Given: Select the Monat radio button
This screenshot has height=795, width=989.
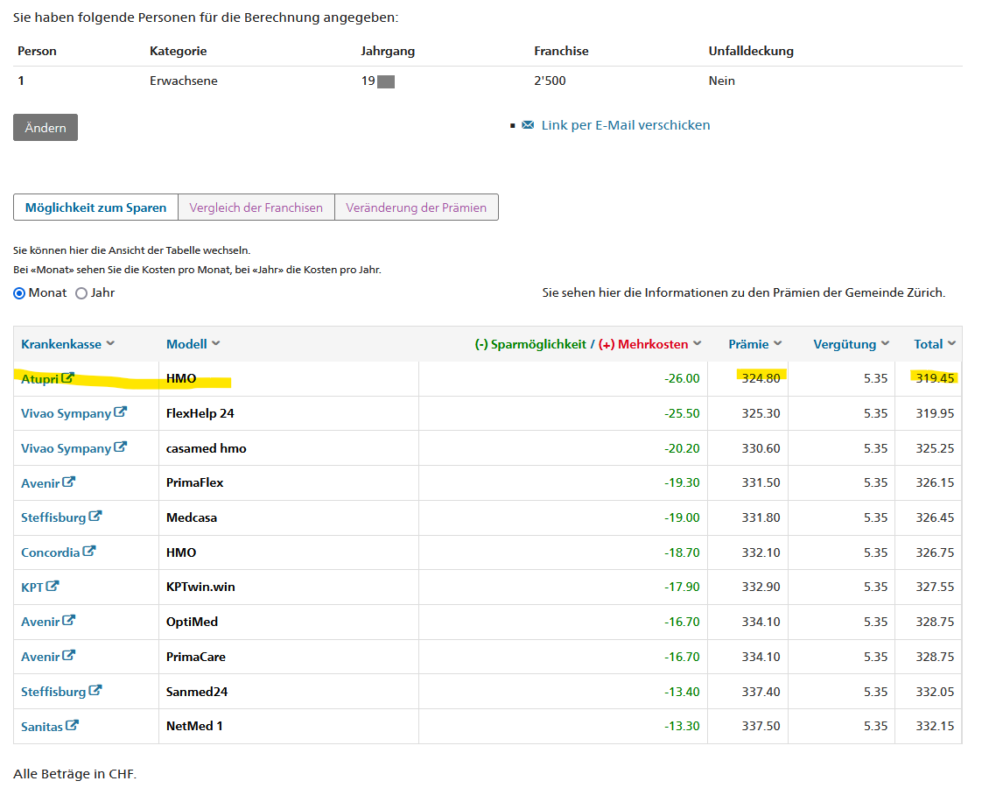Looking at the screenshot, I should click(x=19, y=293).
